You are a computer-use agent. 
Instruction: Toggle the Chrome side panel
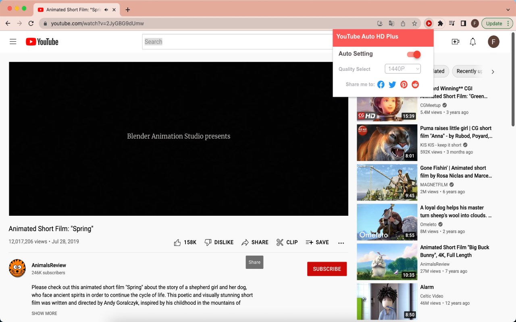pyautogui.click(x=464, y=23)
